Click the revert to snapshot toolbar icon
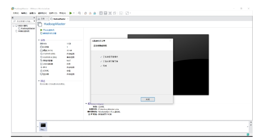 tap(90, 13)
